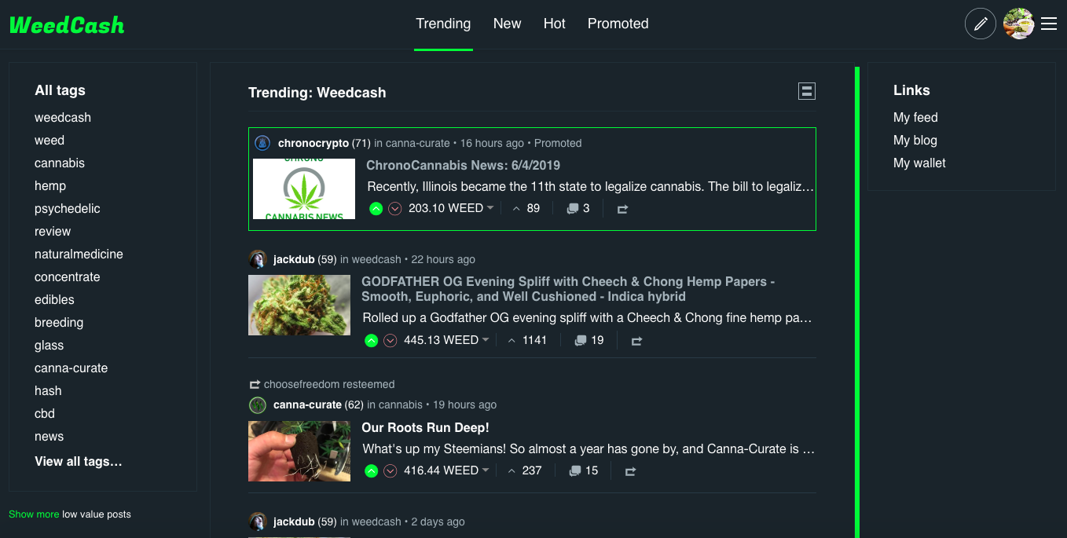1067x538 pixels.
Task: Open the ChronoCannabis News: 6/4/2019 title
Action: point(463,166)
